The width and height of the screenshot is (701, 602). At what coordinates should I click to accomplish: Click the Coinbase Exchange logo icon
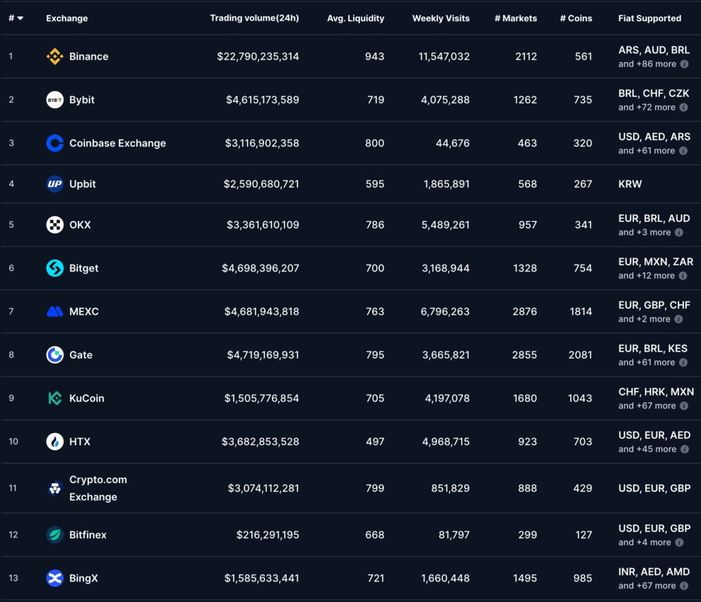55,144
